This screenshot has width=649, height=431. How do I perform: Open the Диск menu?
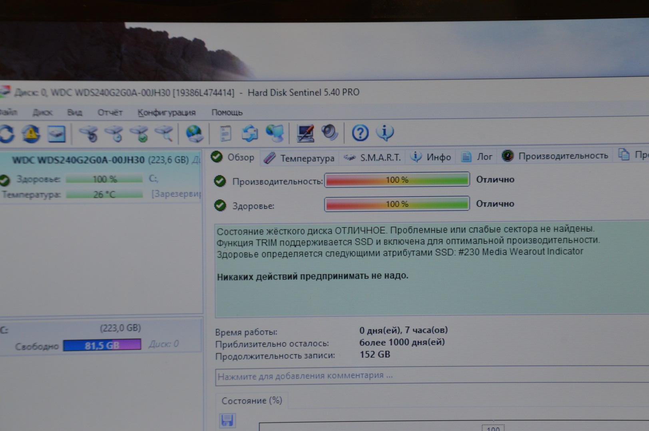tap(42, 113)
